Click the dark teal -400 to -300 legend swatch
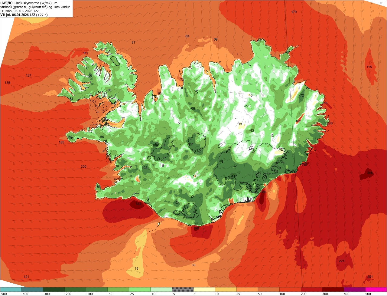 click(x=32, y=289)
